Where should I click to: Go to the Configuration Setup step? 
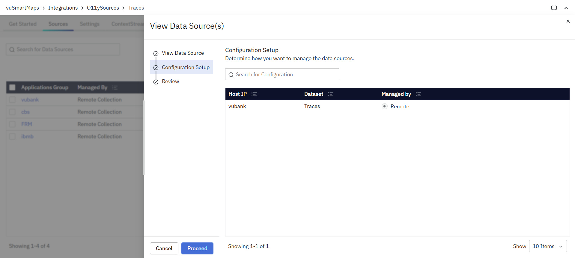185,67
